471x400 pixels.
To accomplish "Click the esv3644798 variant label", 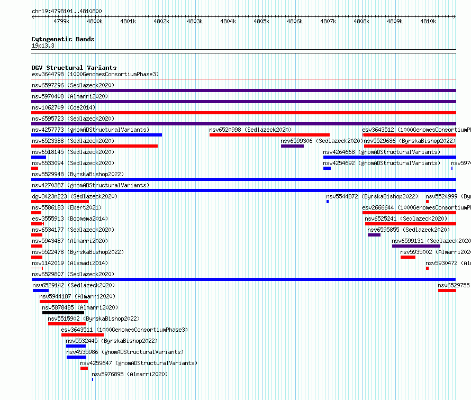I will 95,74.
